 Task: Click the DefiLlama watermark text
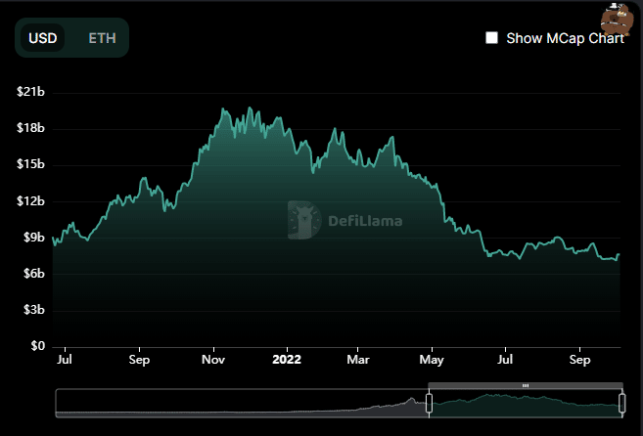pos(364,221)
